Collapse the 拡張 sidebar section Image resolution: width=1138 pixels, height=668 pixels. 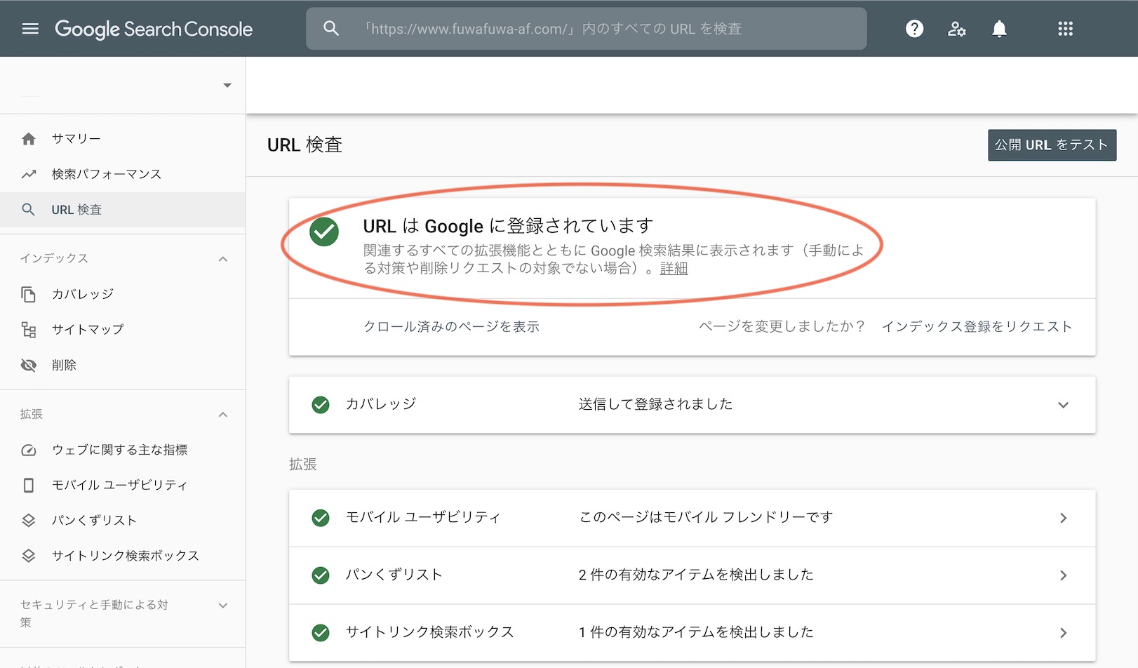223,415
